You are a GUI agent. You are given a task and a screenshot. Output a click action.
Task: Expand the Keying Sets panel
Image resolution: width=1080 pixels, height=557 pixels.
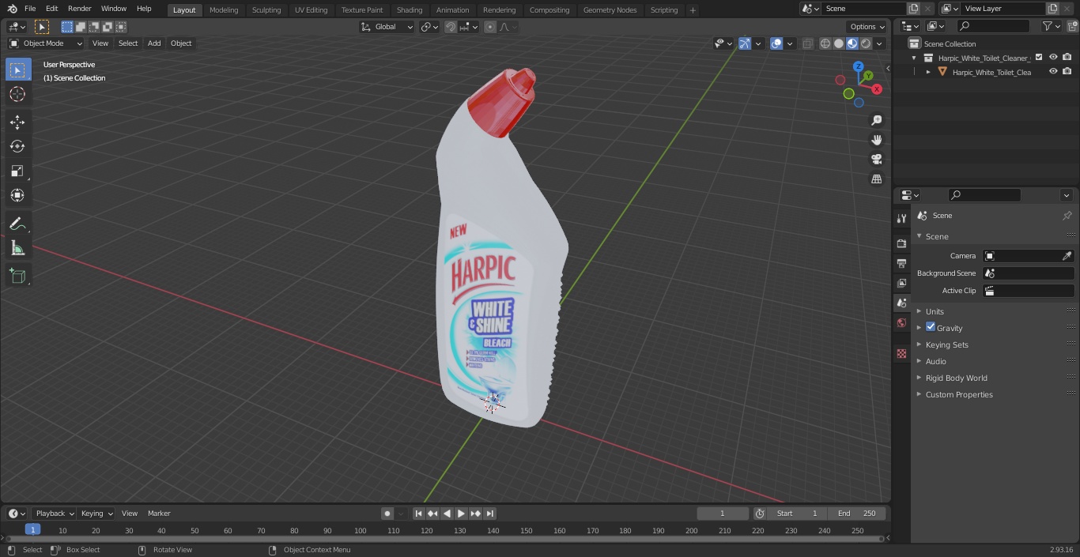click(x=946, y=344)
